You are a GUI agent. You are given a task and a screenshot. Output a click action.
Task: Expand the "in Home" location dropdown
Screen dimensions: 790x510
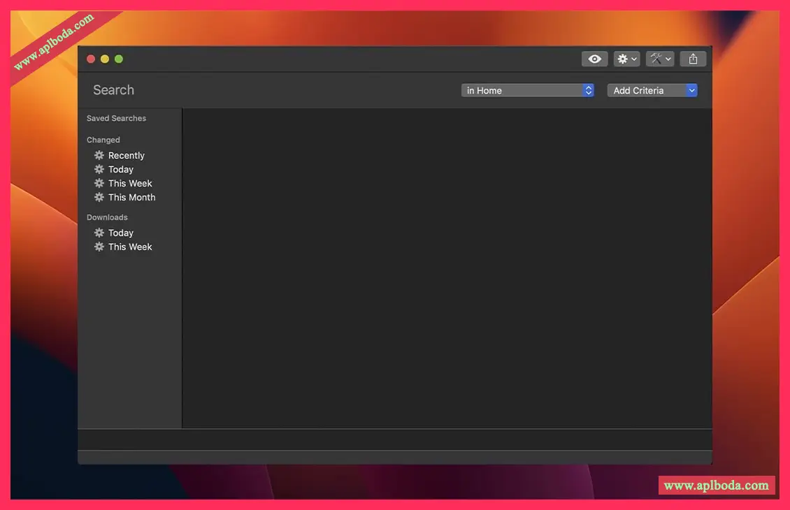(528, 90)
